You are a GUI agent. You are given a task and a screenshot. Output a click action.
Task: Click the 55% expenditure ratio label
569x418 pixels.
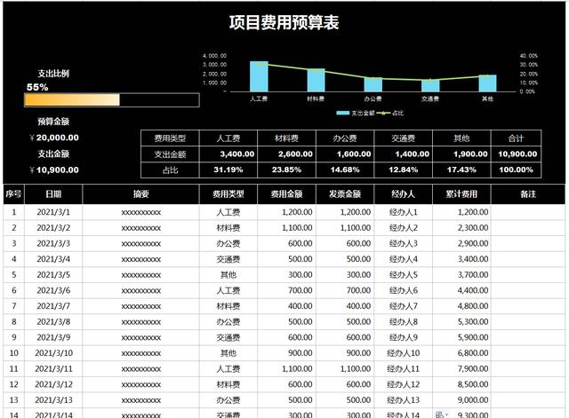[37, 87]
